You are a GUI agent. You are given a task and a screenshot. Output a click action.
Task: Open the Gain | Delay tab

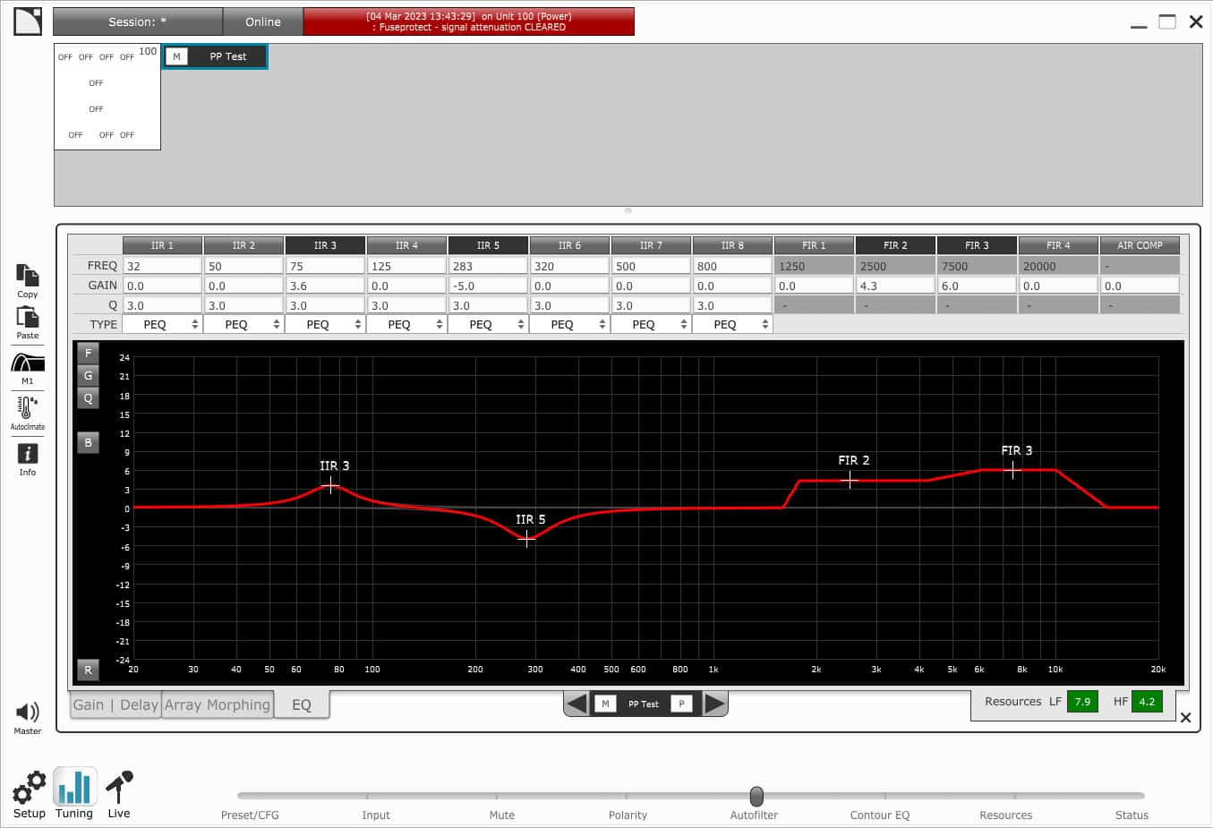115,704
